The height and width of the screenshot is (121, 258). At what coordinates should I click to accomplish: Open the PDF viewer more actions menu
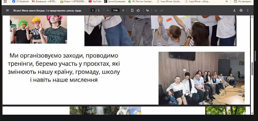click(248, 11)
